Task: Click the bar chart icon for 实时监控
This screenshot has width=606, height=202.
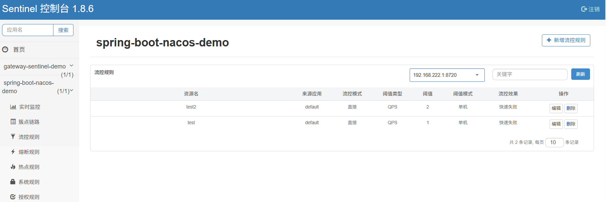Action: click(13, 107)
